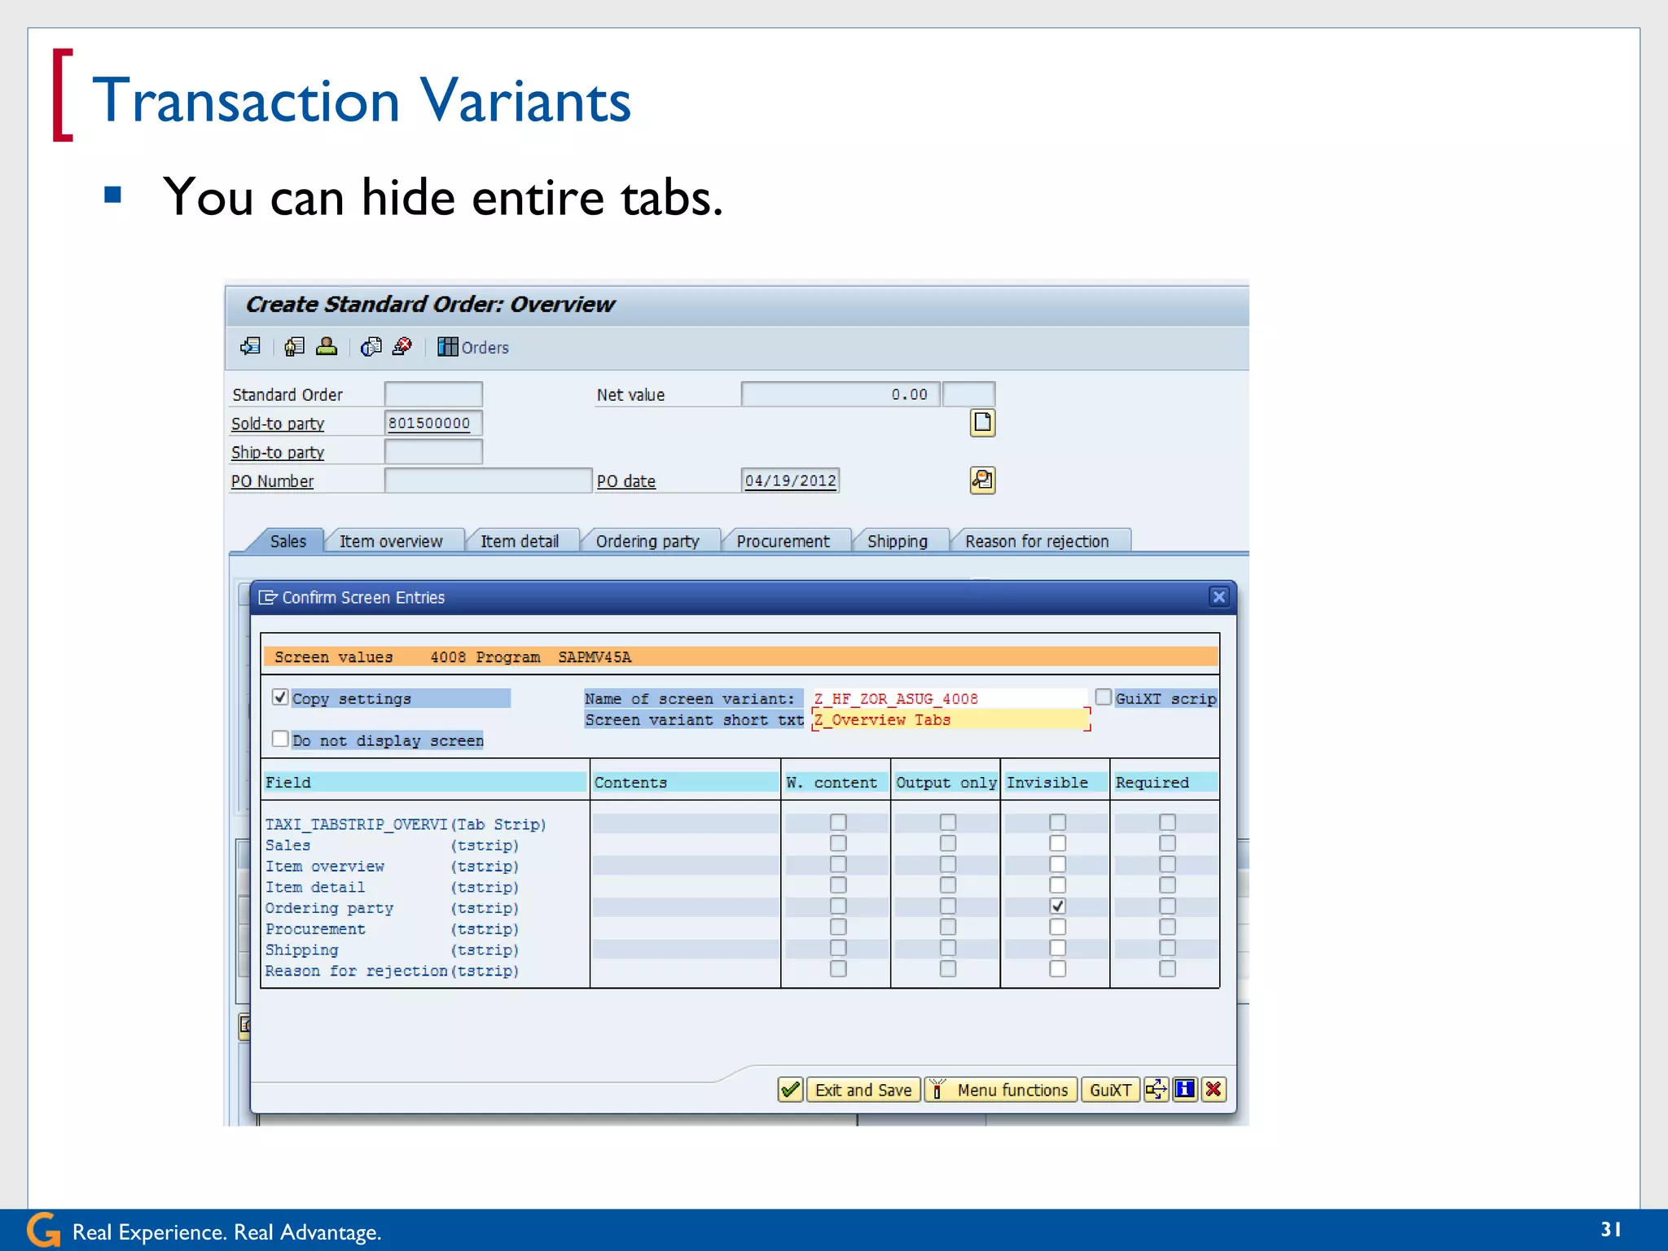This screenshot has height=1251, width=1668.
Task: Click the branching arrows icon beside GuiXT
Action: tap(1156, 1090)
